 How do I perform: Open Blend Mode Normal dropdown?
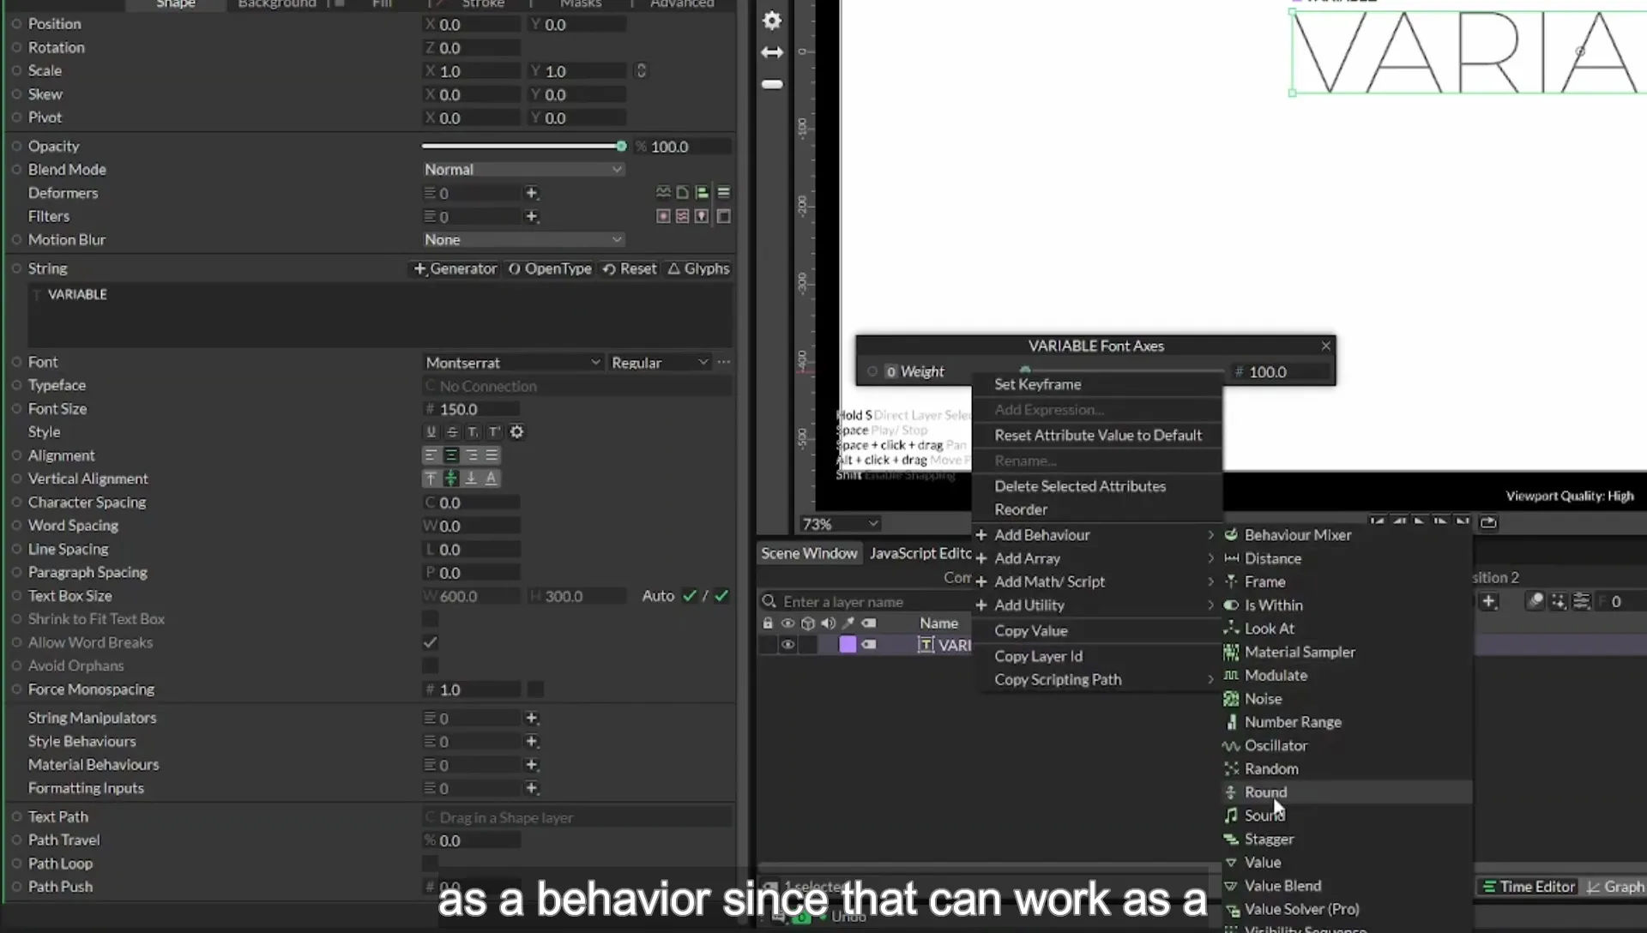[x=523, y=170]
